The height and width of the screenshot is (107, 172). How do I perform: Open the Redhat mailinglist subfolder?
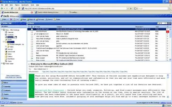15,44
